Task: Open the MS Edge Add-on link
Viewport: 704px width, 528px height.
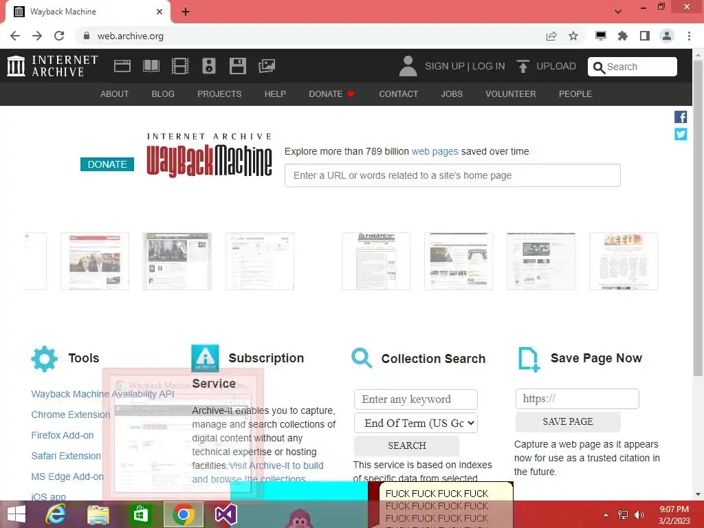Action: [67, 476]
